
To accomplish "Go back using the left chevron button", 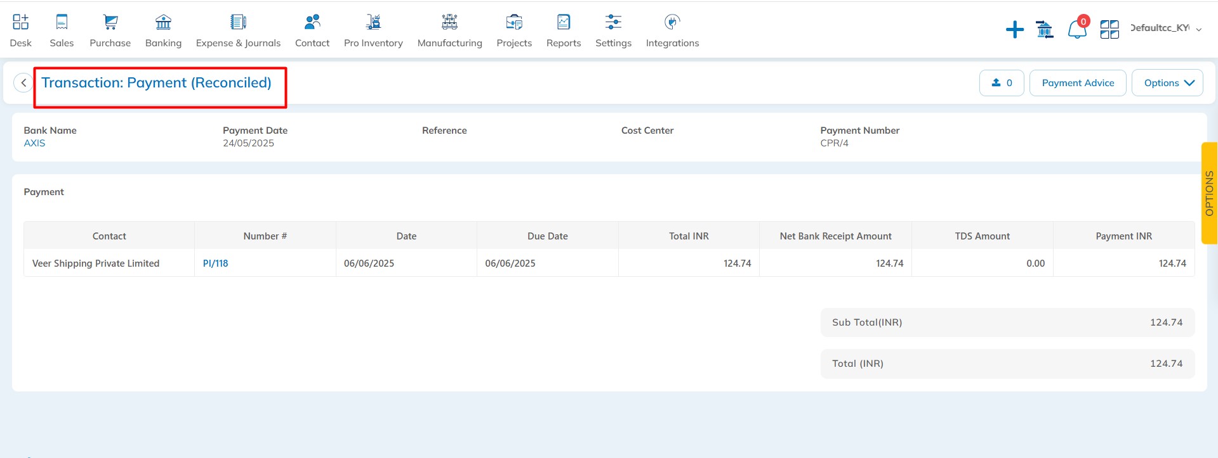I will [23, 83].
